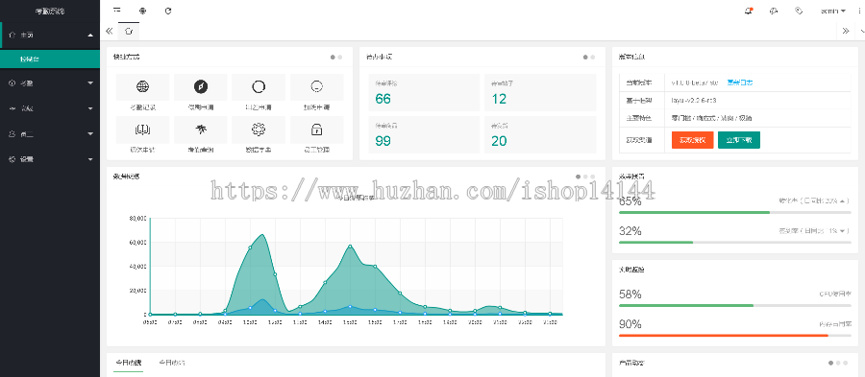Expand the gear-icon sidebar menu arrow
865x377 pixels.
tap(90, 159)
